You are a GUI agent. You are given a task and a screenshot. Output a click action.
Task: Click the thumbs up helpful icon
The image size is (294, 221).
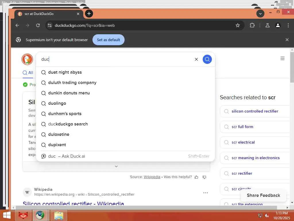[196, 177]
